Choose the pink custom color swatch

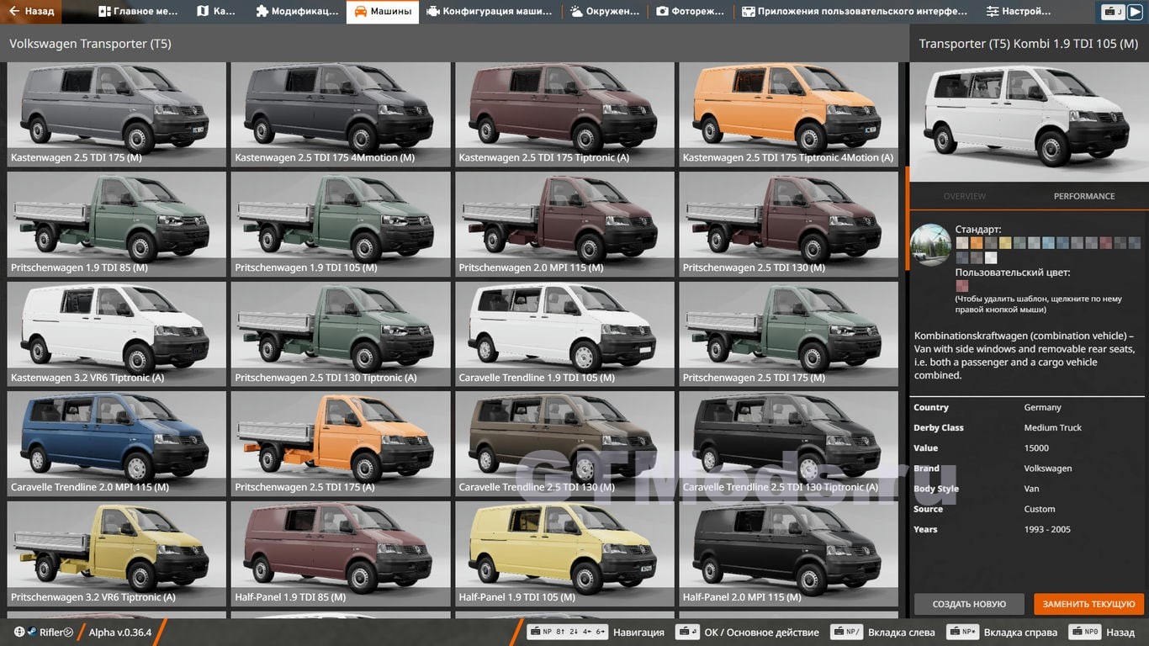pos(962,286)
